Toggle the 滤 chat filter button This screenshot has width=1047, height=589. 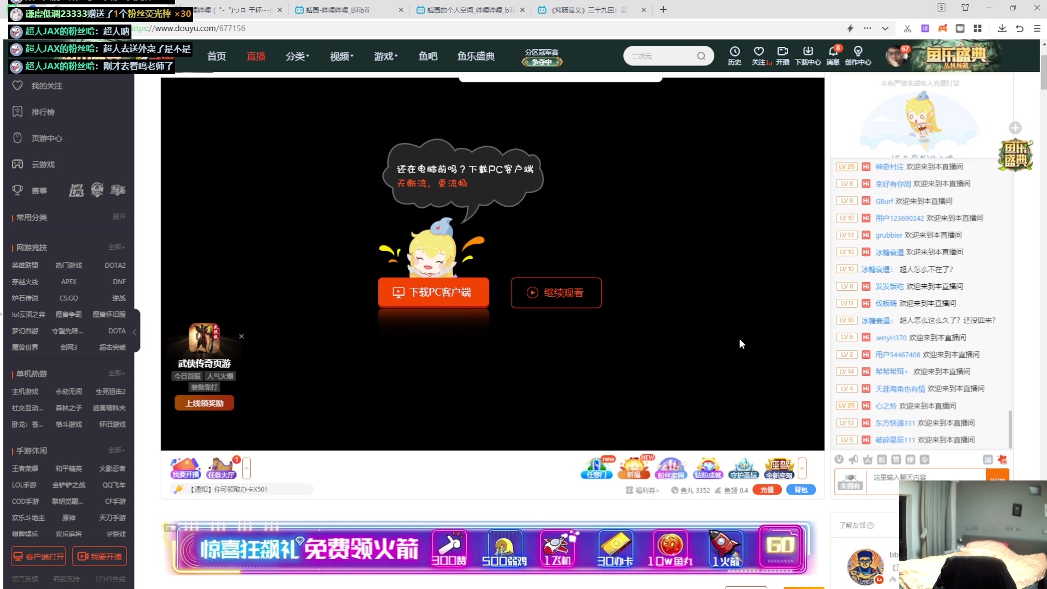(988, 460)
